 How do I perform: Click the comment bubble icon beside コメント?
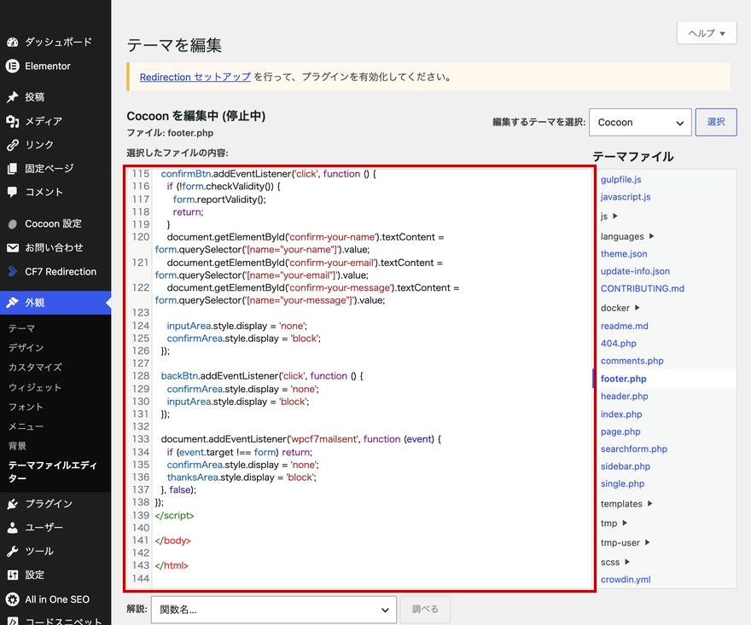coord(13,192)
